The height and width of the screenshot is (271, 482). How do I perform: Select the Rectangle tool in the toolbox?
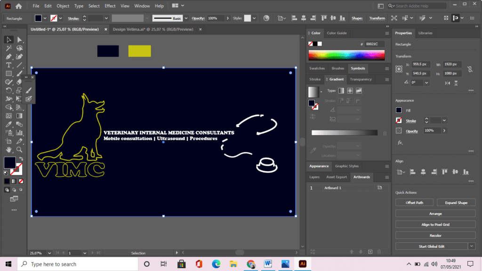[8, 73]
